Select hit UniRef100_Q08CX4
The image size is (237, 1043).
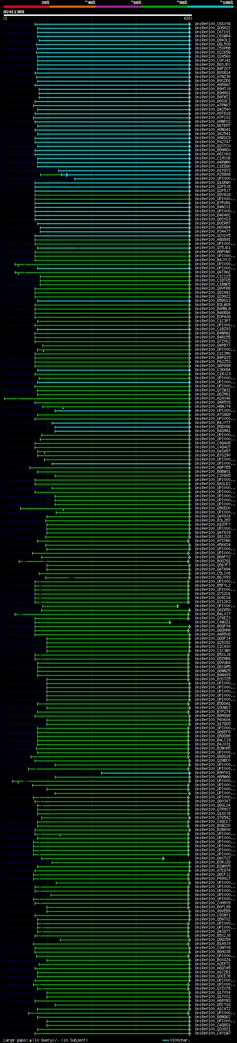[x=213, y=598]
